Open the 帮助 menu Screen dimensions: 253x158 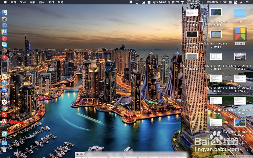pyautogui.click(x=60, y=2)
